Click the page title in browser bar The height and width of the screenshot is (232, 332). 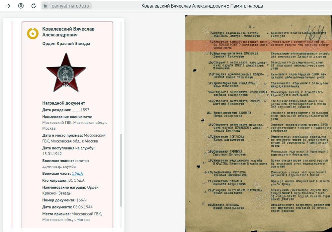click(x=202, y=6)
